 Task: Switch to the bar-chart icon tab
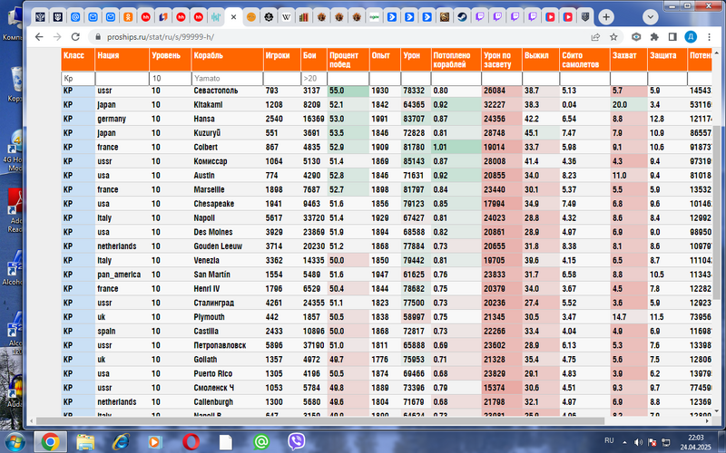(x=304, y=17)
